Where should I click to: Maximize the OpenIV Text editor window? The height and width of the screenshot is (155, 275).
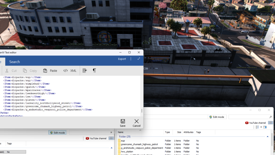click(x=130, y=52)
